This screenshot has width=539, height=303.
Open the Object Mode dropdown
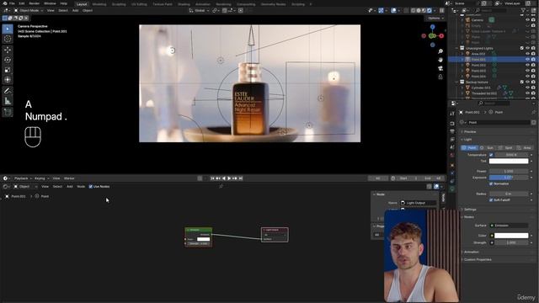(x=29, y=11)
